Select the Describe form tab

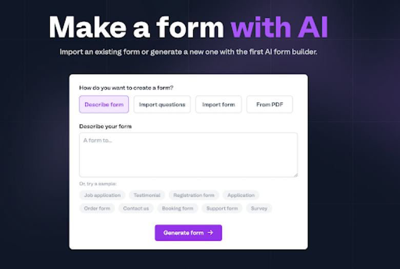pyautogui.click(x=104, y=104)
